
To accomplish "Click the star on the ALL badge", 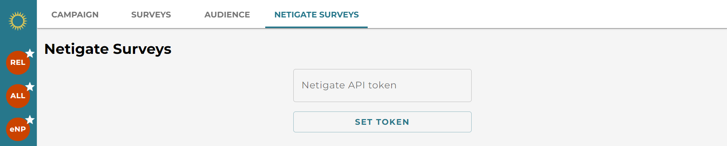I will point(30,87).
